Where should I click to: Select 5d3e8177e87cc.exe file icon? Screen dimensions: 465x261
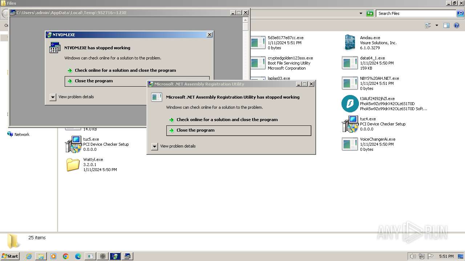(258, 42)
